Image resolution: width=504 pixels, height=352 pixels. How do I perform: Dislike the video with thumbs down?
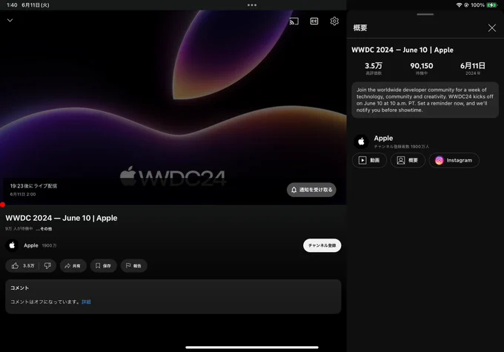coord(47,266)
